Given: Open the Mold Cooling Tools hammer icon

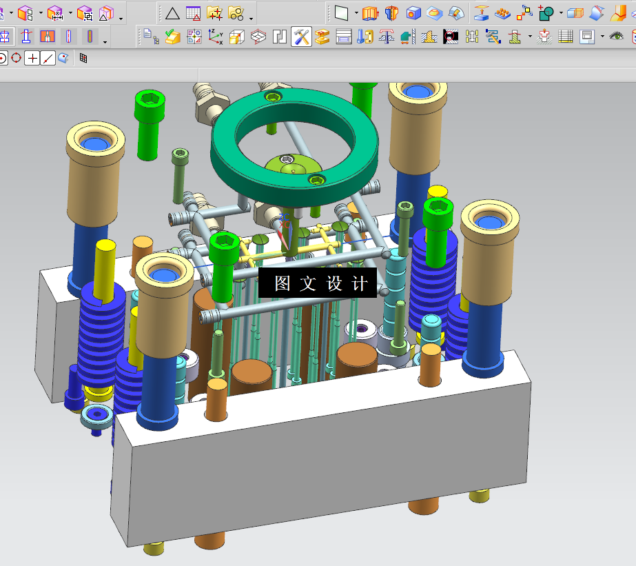Looking at the screenshot, I should [x=493, y=37].
